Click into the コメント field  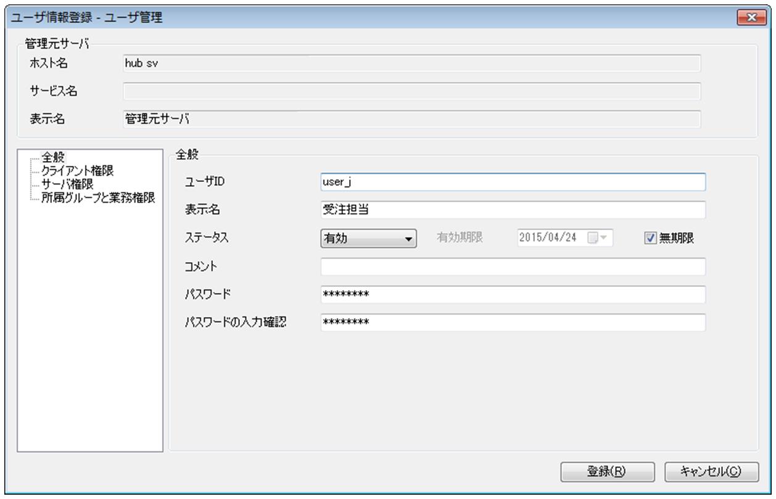pyautogui.click(x=512, y=266)
